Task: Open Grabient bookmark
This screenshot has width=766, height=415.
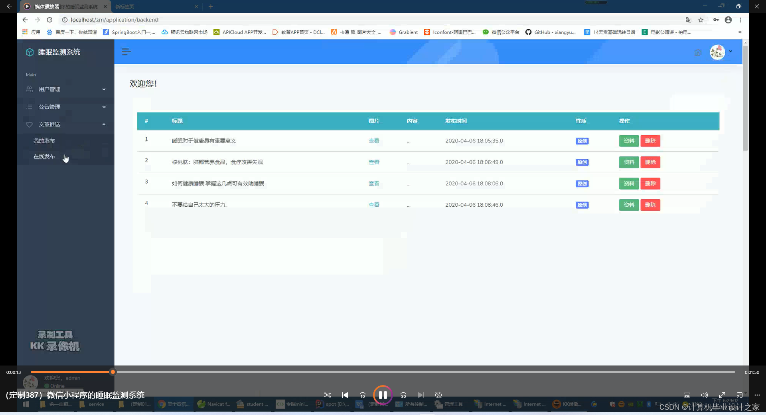Action: (x=404, y=32)
